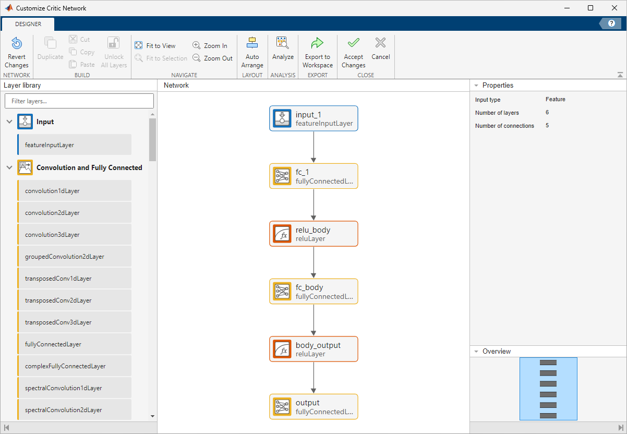Select the relu_body layer node

pyautogui.click(x=313, y=234)
